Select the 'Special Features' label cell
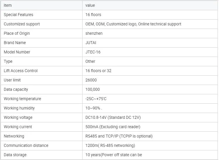The width and height of the screenshot is (219, 160). [18, 15]
